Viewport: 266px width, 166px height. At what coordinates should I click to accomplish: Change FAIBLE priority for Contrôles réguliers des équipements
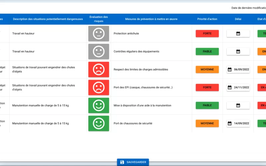[207, 51]
